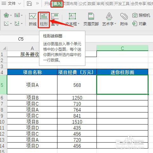153x153 pixels.
Task: Expand the bubble chart dropdown arrow
Action: point(22,23)
